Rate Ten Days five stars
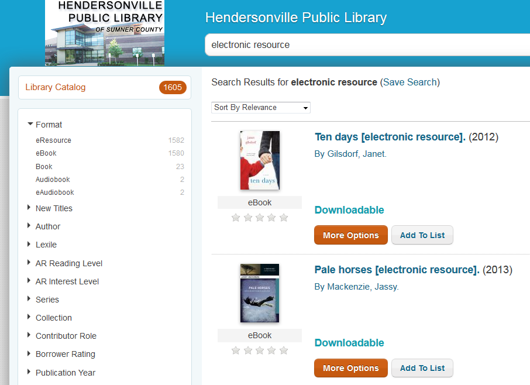This screenshot has width=530, height=385. (x=284, y=218)
